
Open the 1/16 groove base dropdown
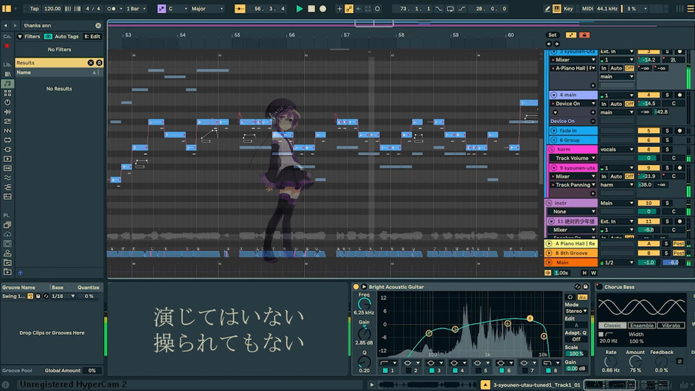pyautogui.click(x=62, y=296)
